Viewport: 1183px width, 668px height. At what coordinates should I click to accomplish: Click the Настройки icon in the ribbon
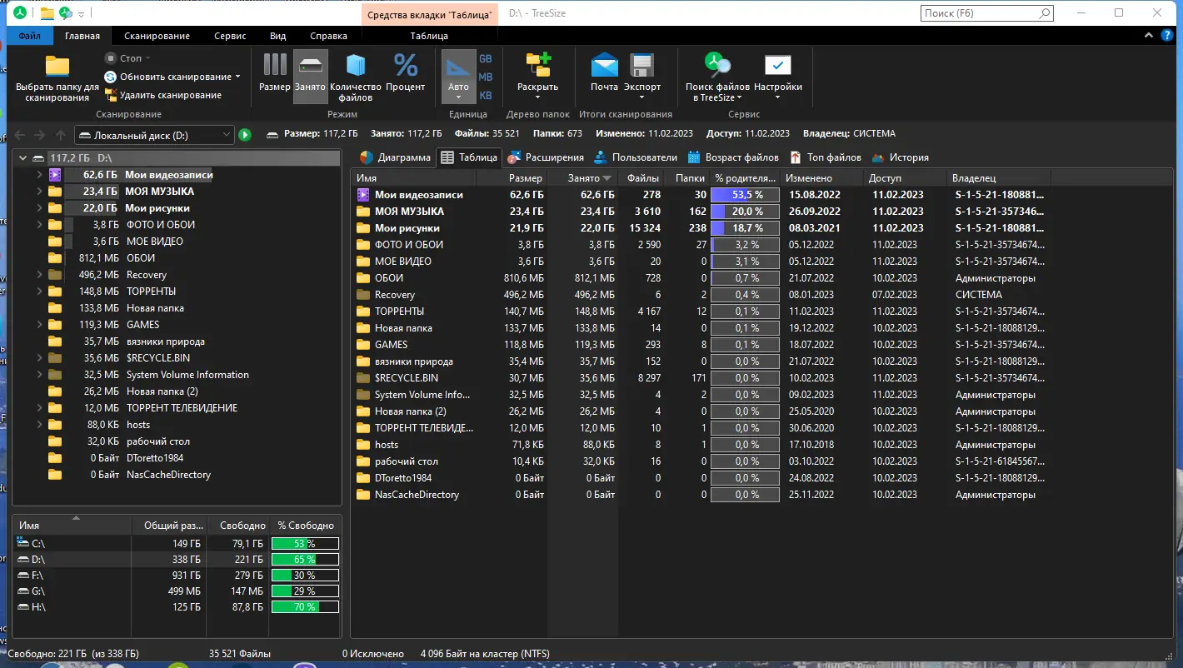pos(778,66)
